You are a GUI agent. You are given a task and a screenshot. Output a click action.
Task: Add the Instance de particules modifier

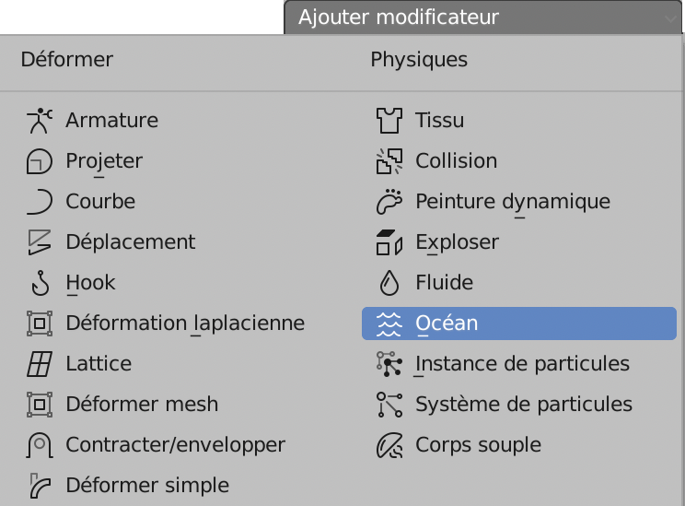pyautogui.click(x=522, y=364)
